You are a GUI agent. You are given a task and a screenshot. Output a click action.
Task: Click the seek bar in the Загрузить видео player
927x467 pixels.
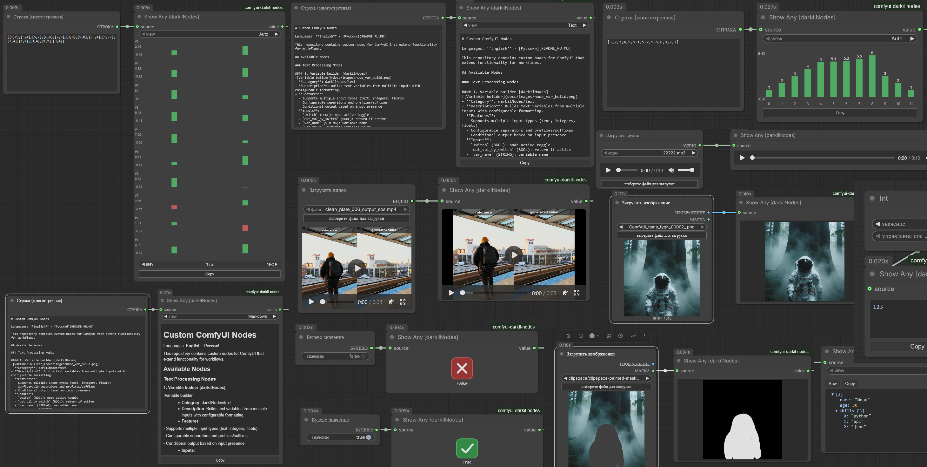pyautogui.click(x=338, y=302)
